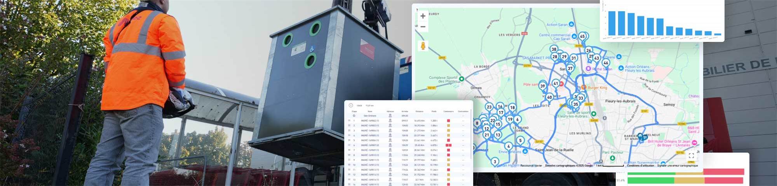Click the Distance column header
The width and height of the screenshot is (777, 186).
coord(419,111)
